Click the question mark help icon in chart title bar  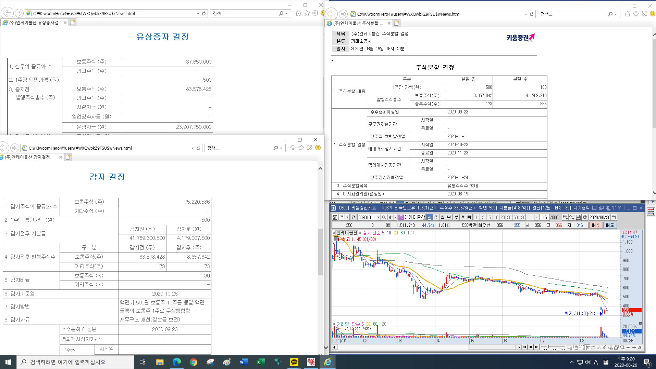619,208
